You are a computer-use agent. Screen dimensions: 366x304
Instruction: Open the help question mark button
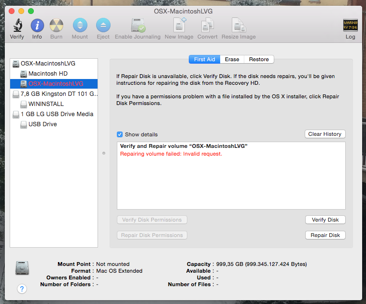[22, 289]
